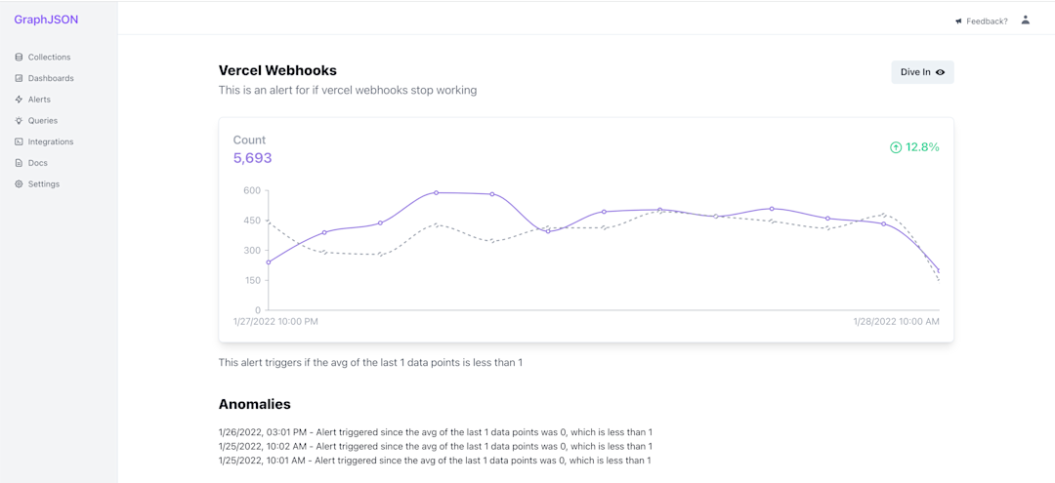
Task: Click the 1/28/2022 10:00 AM axis label
Action: [896, 322]
